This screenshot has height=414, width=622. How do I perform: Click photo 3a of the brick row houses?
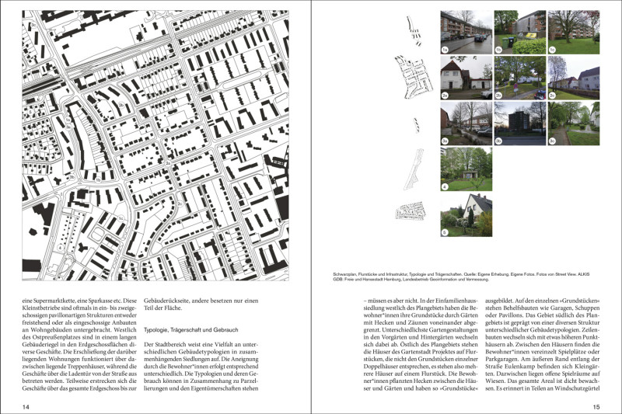point(466,123)
